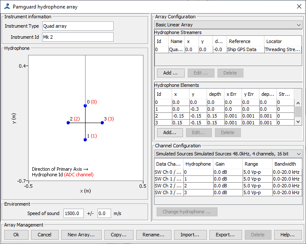
Task: Click Delete under Hydrophone Streamers
Action: click(230, 73)
